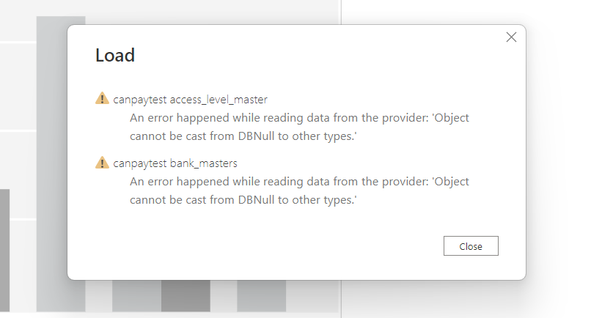Click the warning icon beside bank_masters
Image resolution: width=591 pixels, height=318 pixels.
click(102, 163)
